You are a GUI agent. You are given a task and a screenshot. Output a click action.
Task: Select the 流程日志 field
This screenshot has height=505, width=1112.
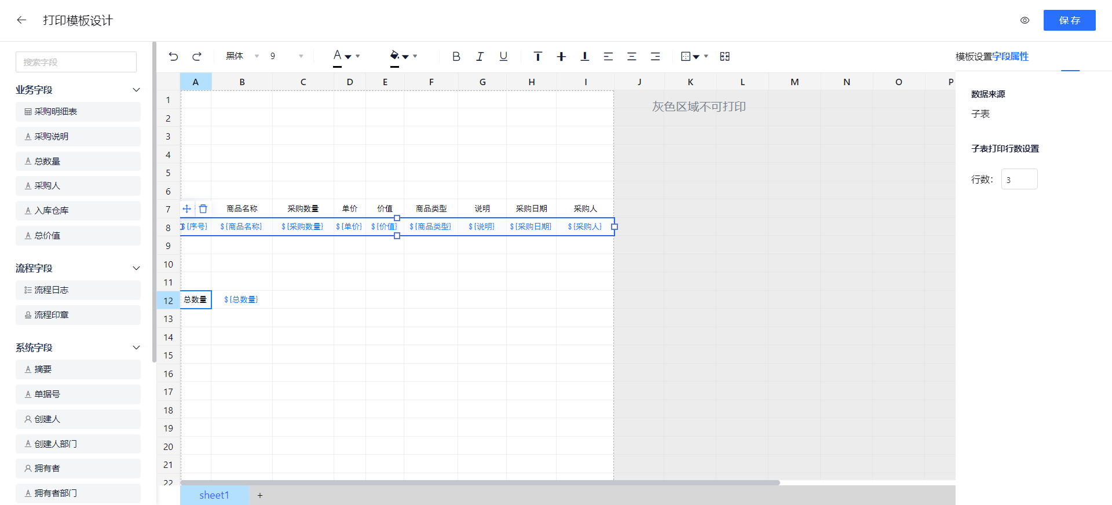(78, 290)
